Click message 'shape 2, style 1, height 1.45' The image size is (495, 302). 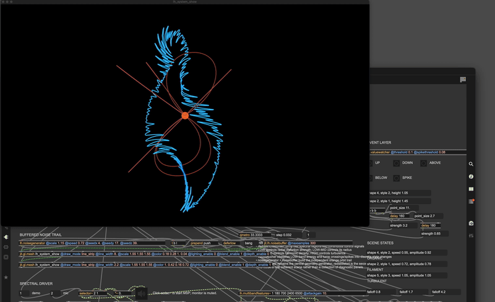click(x=399, y=201)
